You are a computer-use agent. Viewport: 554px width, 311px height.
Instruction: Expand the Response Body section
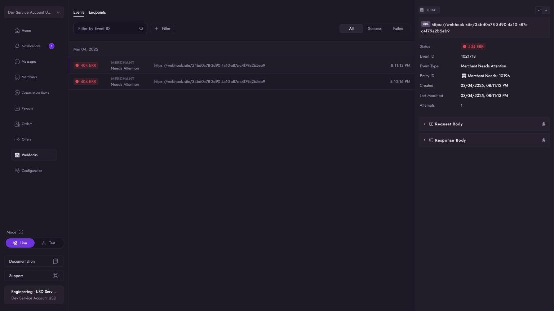[425, 140]
